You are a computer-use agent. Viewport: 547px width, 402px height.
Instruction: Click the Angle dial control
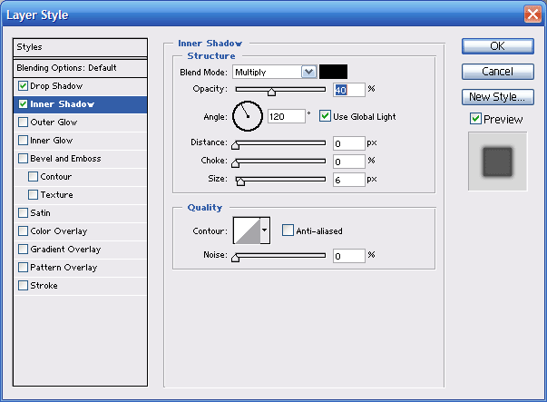click(x=247, y=116)
